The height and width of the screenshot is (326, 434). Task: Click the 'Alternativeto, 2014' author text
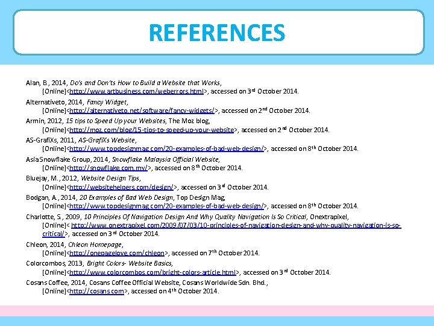coord(54,102)
